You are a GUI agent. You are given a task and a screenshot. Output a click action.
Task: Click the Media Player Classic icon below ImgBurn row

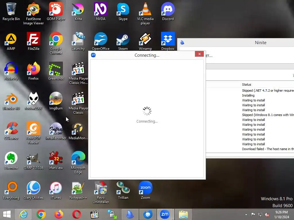point(78,103)
